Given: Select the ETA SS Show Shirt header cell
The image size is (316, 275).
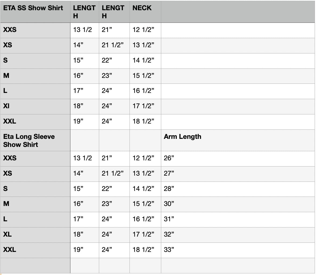Looking at the screenshot, I should coord(35,12).
